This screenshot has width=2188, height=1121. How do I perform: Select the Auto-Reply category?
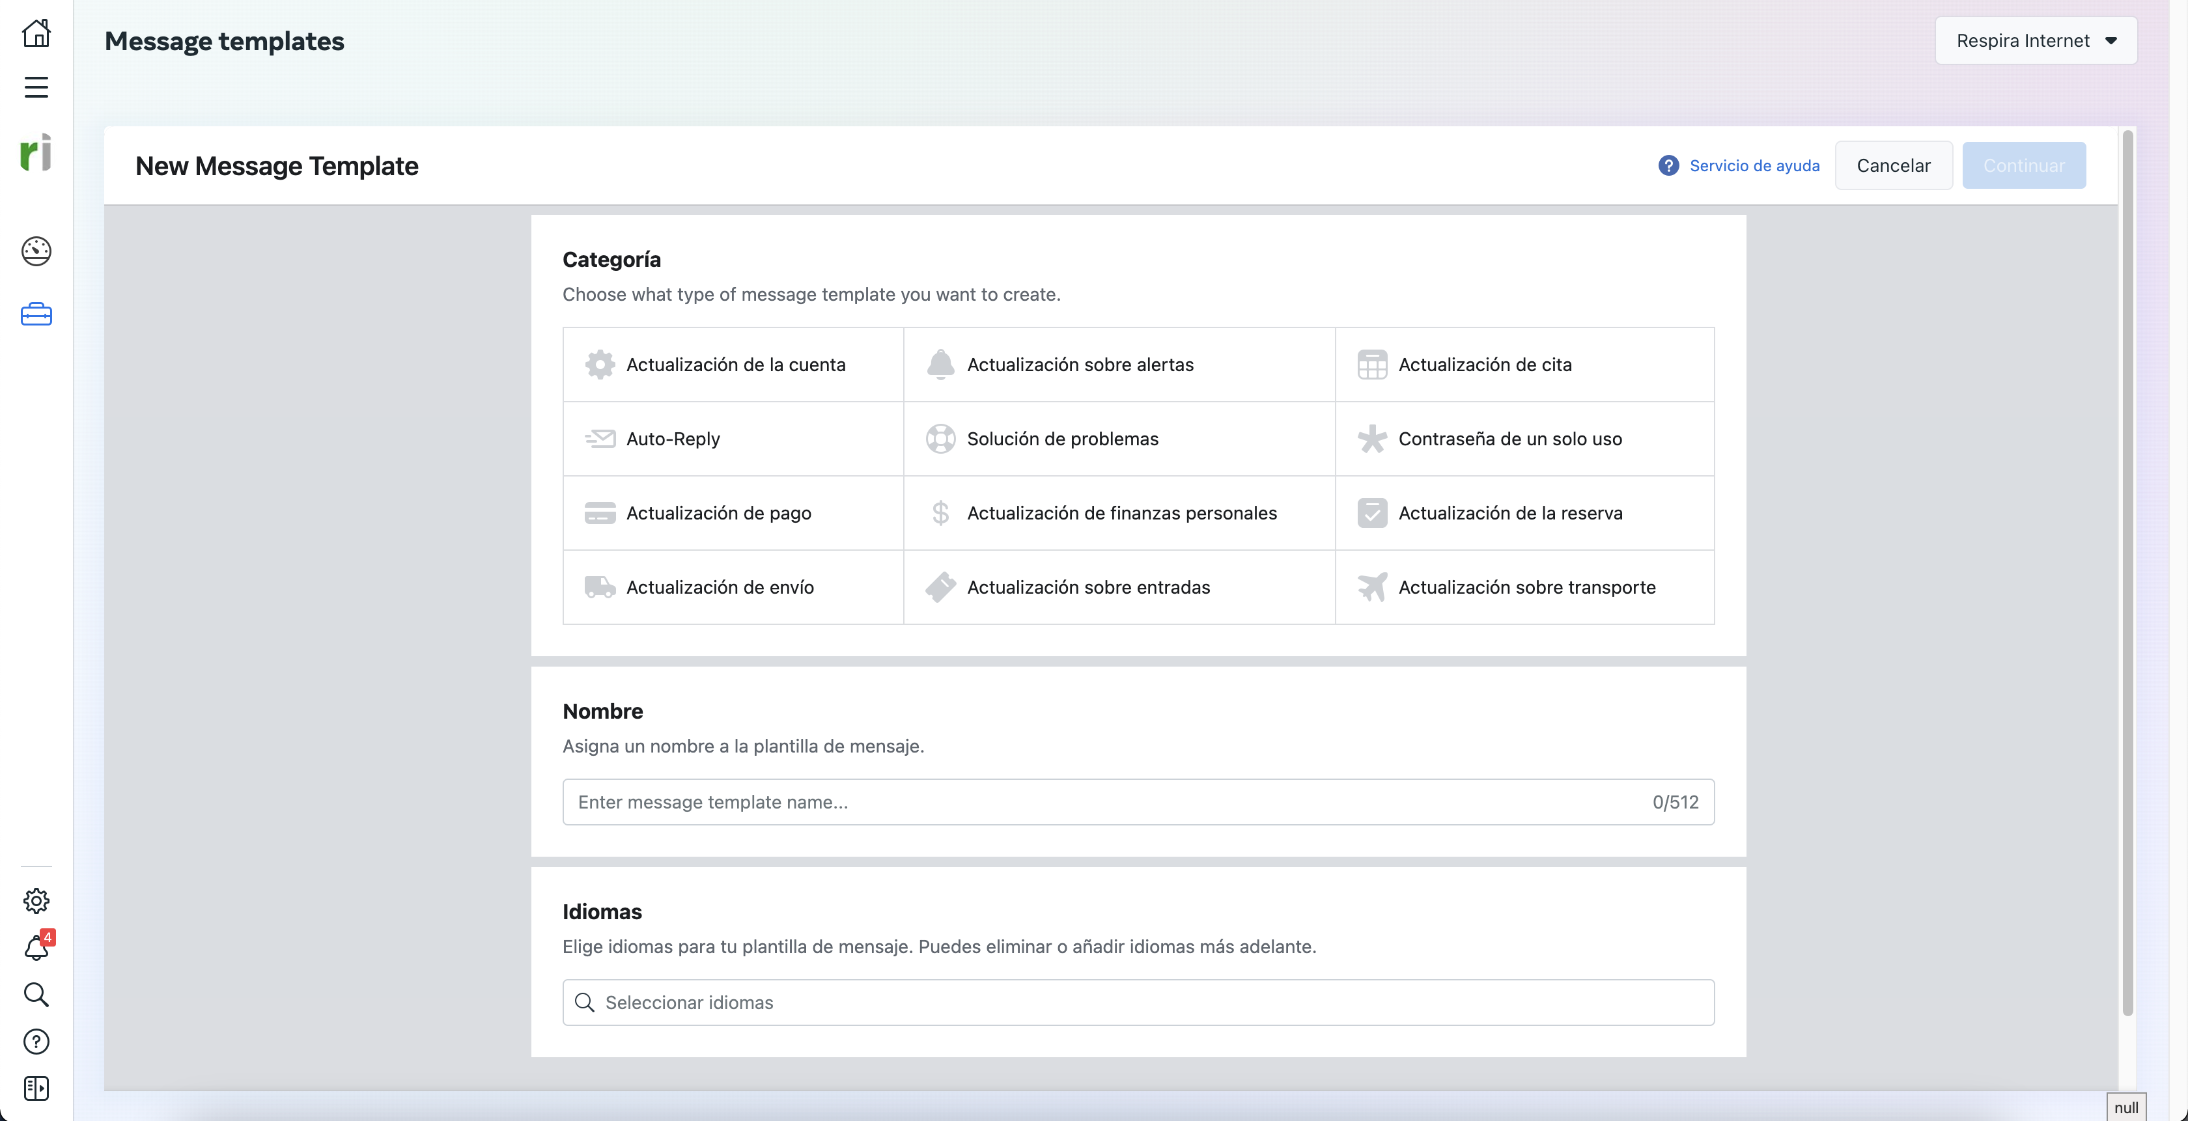click(x=672, y=439)
